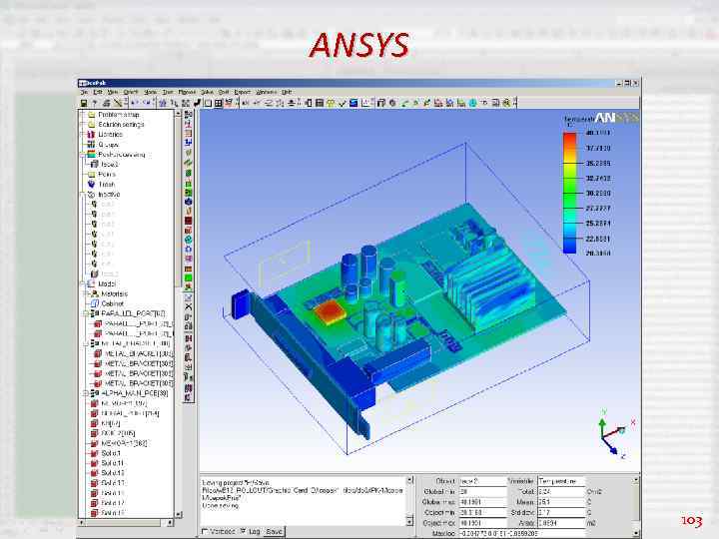Click the blue Run solution icon
Screen dimensions: 719x539
click(354, 103)
